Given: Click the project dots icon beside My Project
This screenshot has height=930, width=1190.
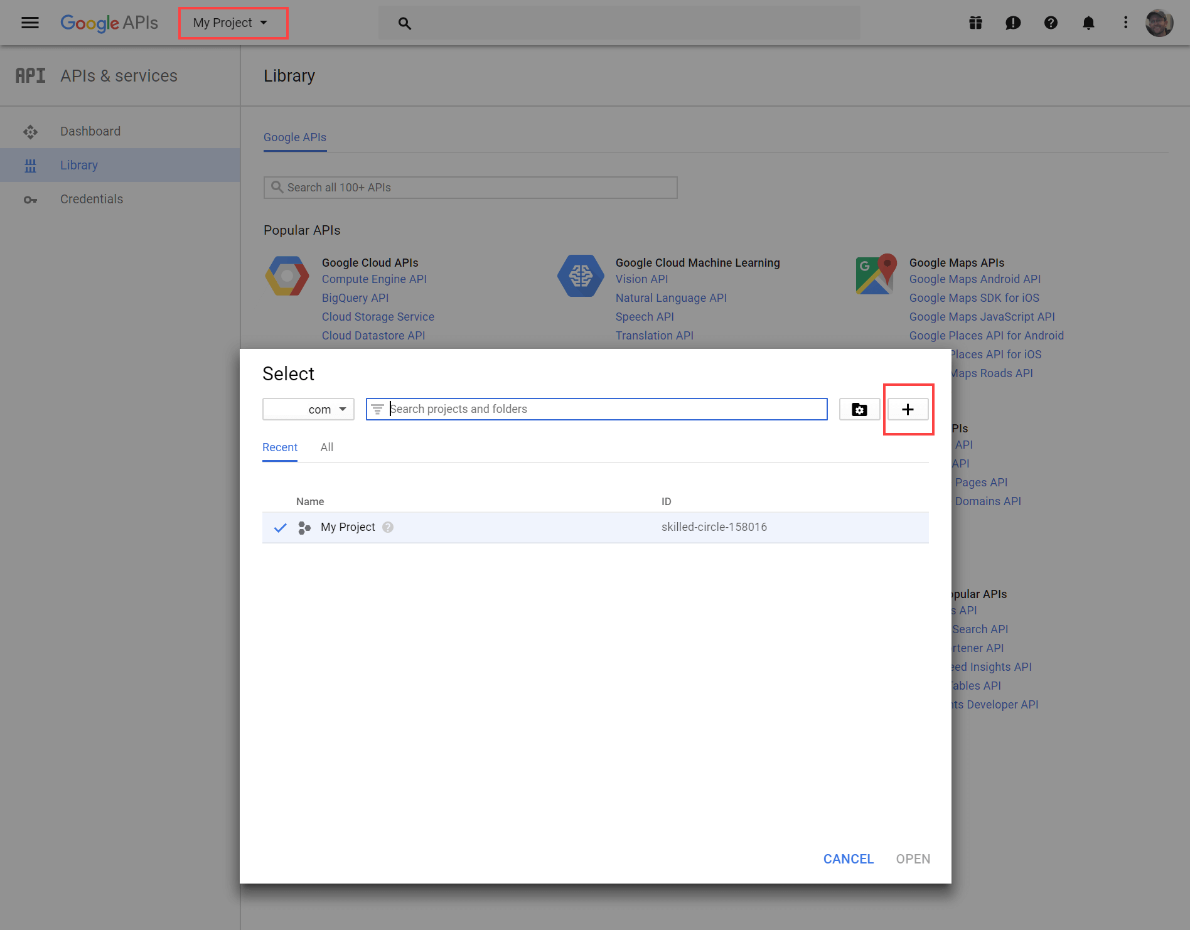Looking at the screenshot, I should [x=304, y=528].
